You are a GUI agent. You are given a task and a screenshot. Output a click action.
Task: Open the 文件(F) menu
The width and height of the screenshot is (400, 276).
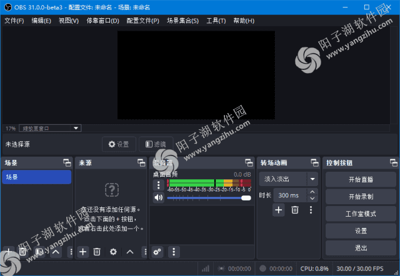[x=14, y=21]
